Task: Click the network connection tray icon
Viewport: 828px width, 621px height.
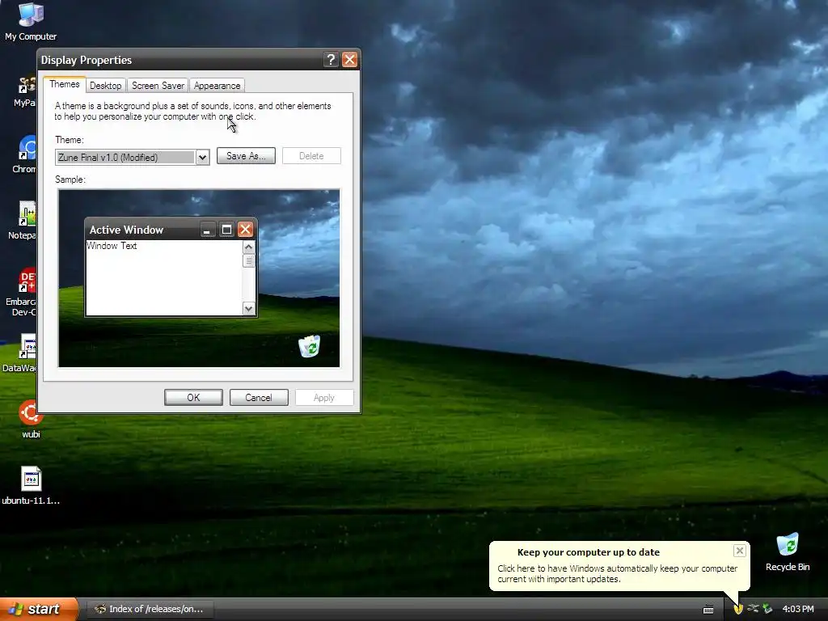Action: (x=753, y=609)
